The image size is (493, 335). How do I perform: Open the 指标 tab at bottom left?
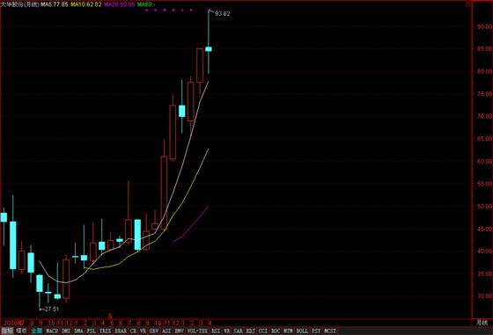click(7, 331)
